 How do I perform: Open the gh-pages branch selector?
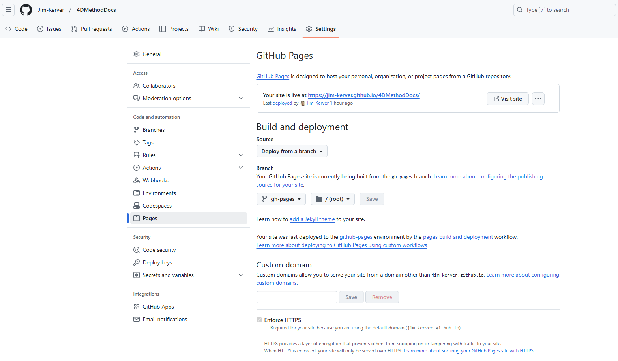click(282, 199)
